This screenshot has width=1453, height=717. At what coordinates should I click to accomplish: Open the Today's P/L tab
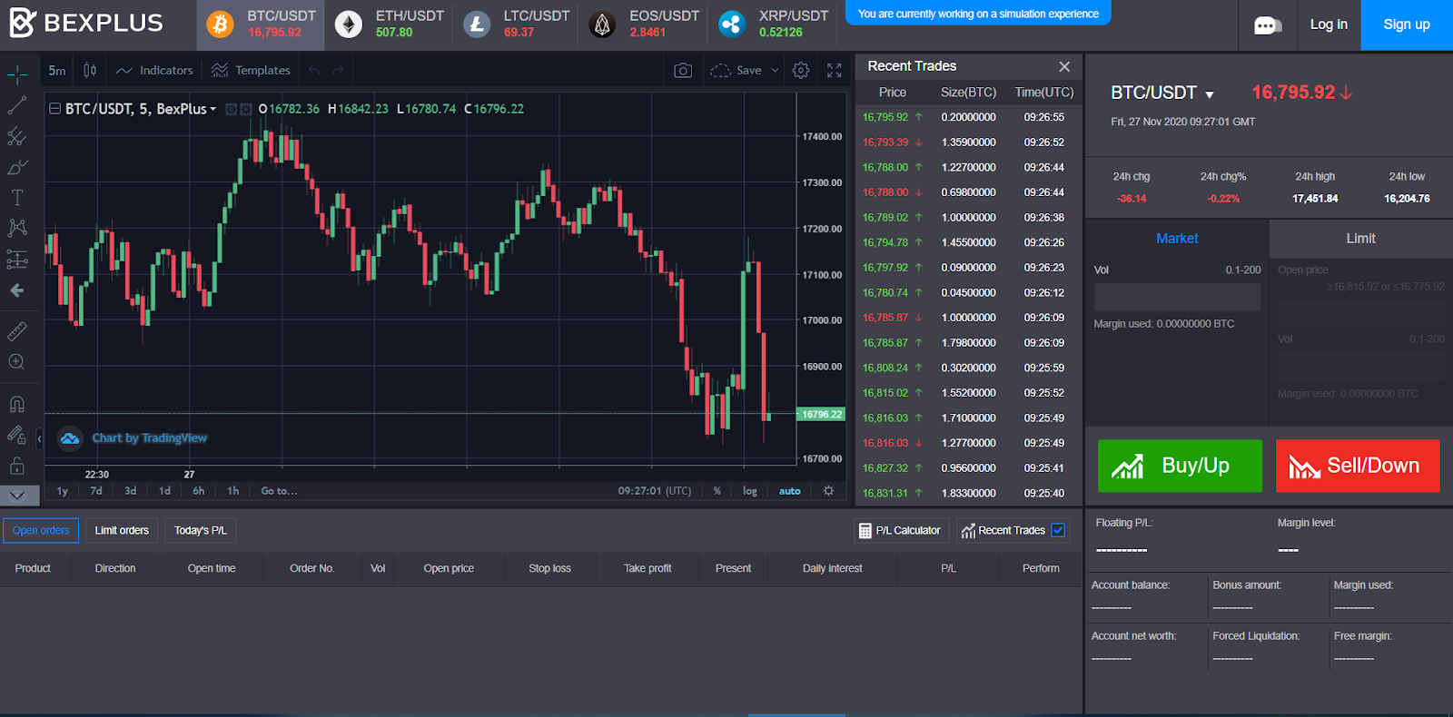201,530
